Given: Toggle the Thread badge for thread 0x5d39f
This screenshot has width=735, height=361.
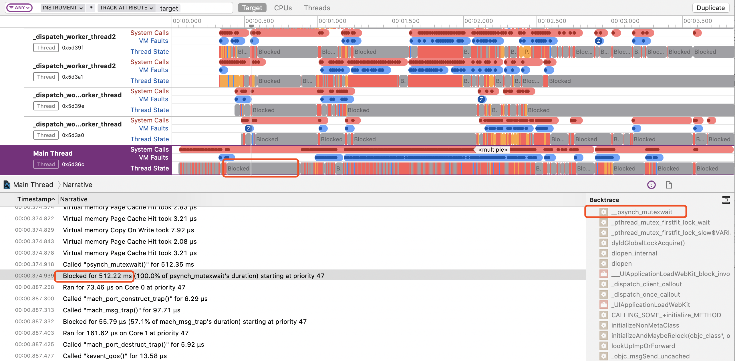Looking at the screenshot, I should coord(46,47).
